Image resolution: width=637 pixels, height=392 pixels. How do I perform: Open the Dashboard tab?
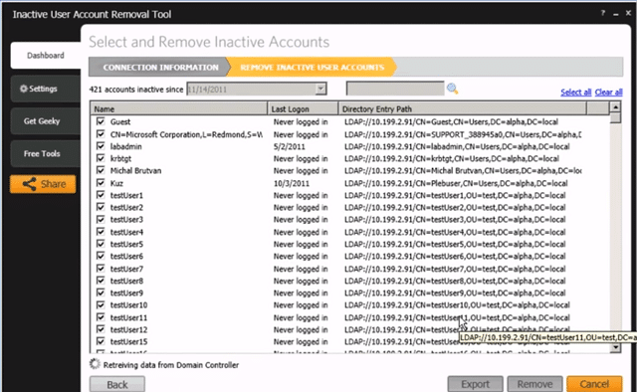(x=46, y=56)
